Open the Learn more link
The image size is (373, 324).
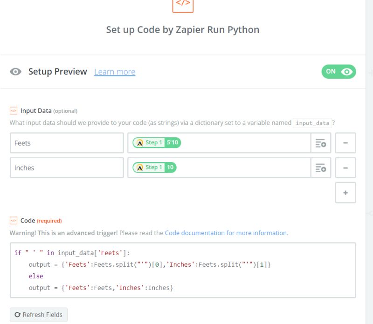point(115,72)
